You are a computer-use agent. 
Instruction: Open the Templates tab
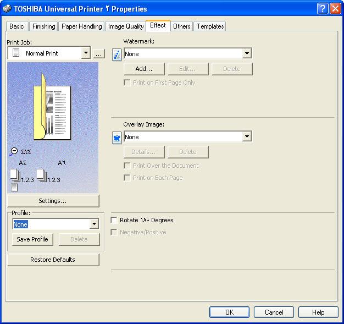point(210,26)
